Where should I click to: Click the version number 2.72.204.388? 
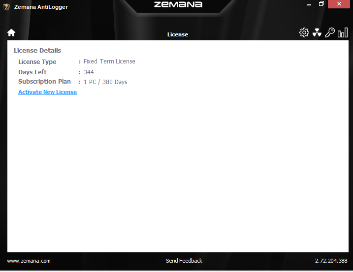click(331, 261)
